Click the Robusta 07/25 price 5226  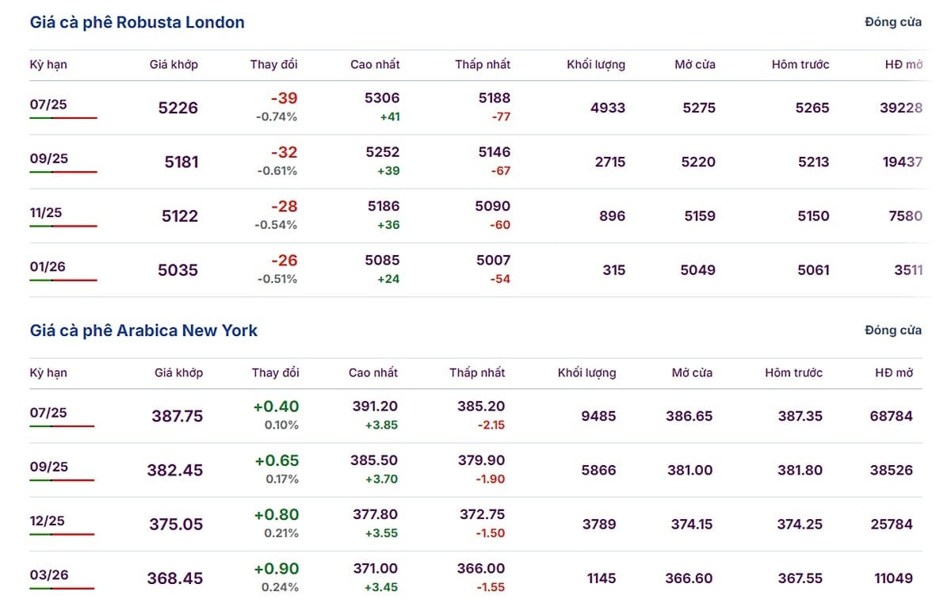point(178,108)
